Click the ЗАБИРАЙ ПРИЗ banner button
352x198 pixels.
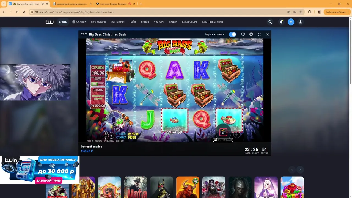[x=49, y=181]
